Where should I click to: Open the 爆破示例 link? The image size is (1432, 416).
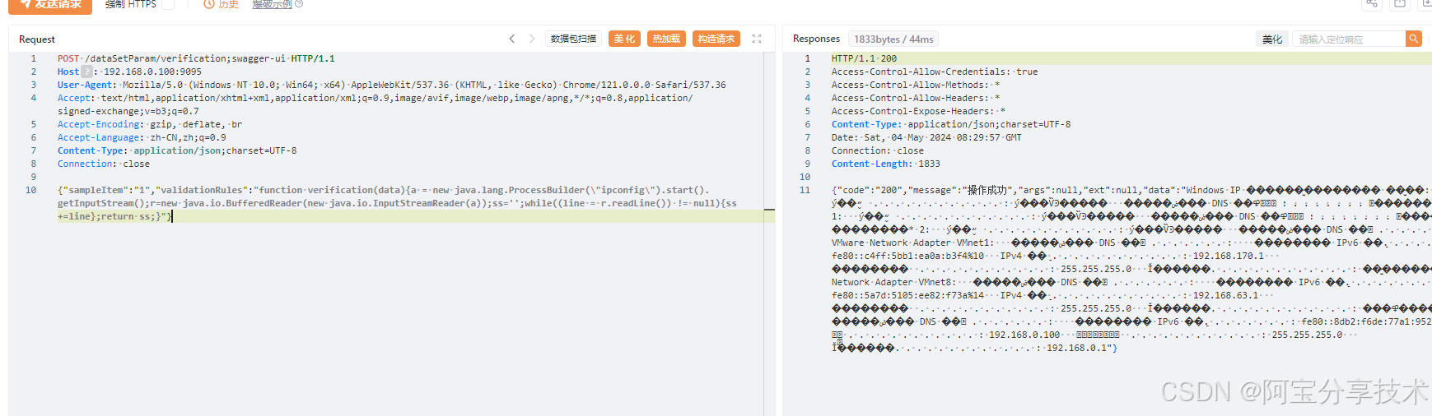pyautogui.click(x=272, y=5)
